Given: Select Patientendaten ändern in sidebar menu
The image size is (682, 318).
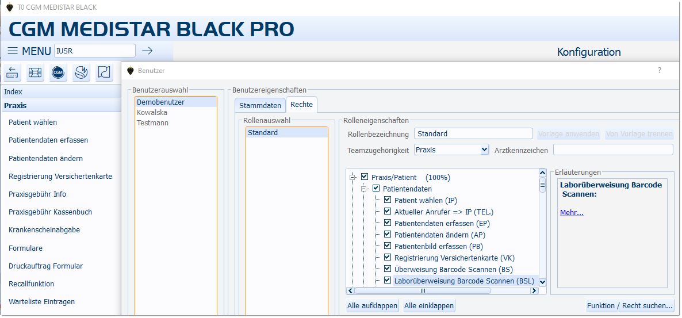Looking at the screenshot, I should point(45,158).
